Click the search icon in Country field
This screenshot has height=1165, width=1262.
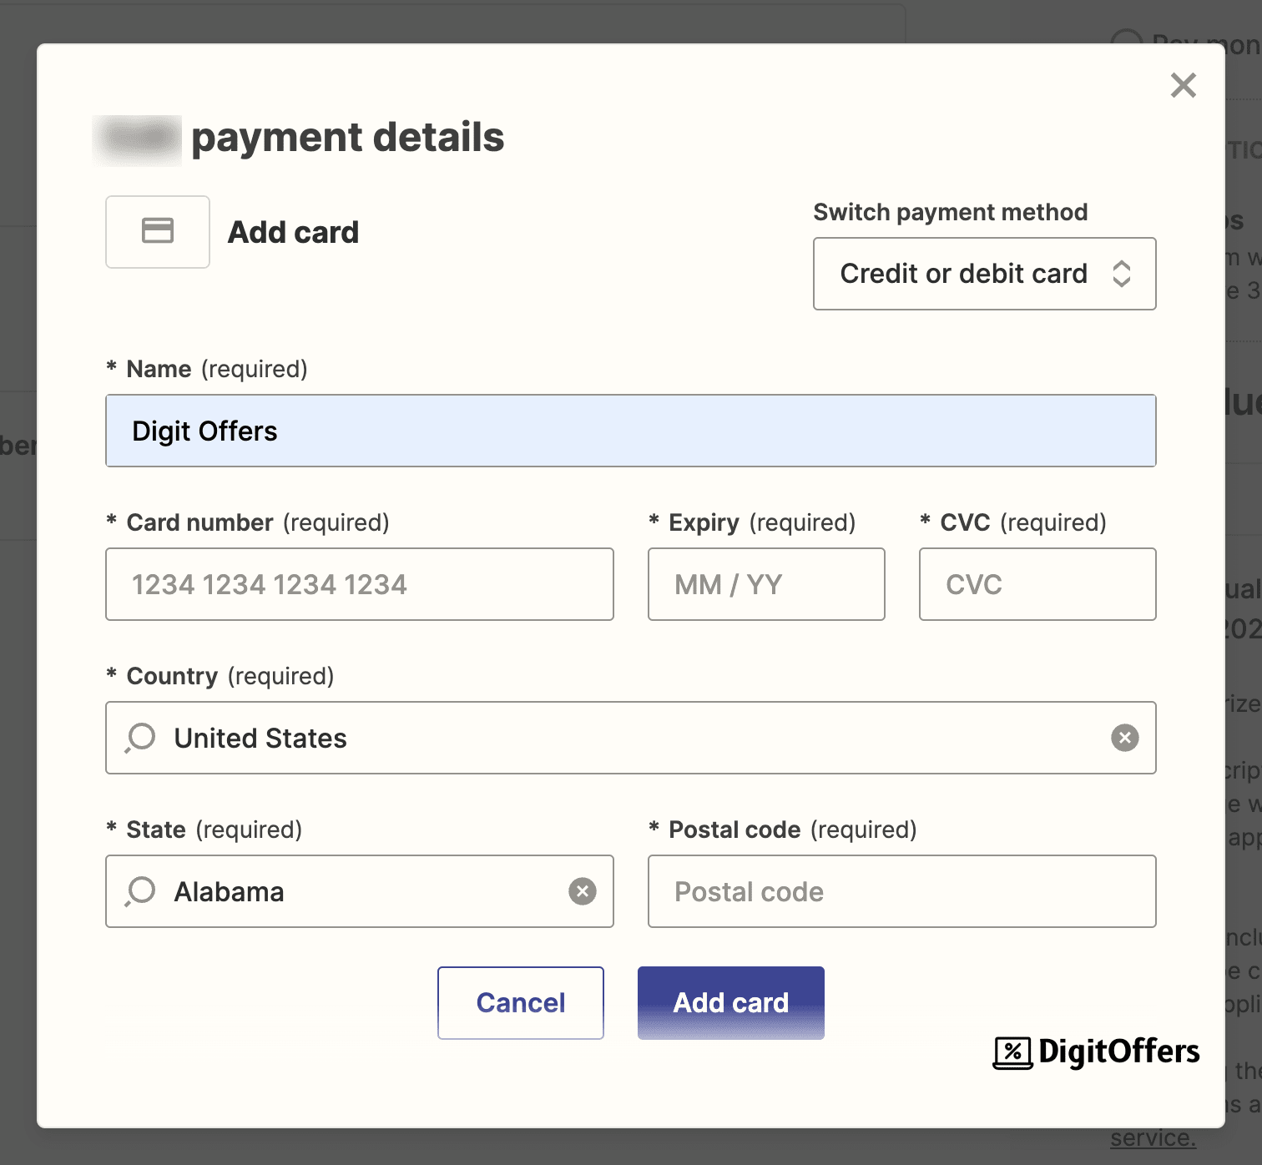pyautogui.click(x=140, y=738)
